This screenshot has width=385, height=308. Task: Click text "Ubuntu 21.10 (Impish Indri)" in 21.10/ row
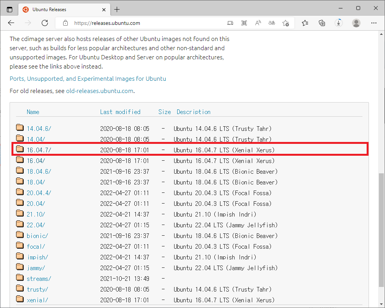[x=215, y=215]
